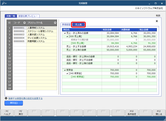Click the value 4,993,234
The height and width of the screenshot is (121, 166).
pyautogui.click(x=132, y=46)
